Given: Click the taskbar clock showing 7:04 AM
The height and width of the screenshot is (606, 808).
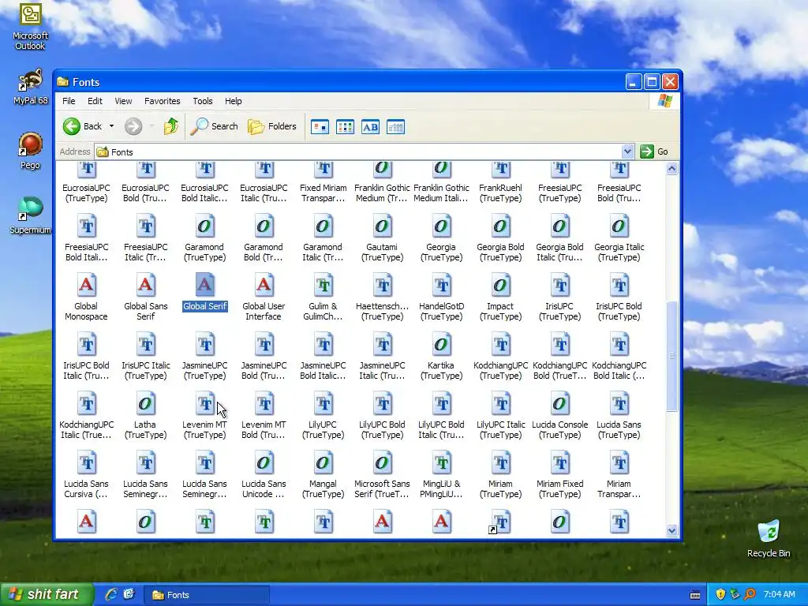Looking at the screenshot, I should [x=779, y=595].
